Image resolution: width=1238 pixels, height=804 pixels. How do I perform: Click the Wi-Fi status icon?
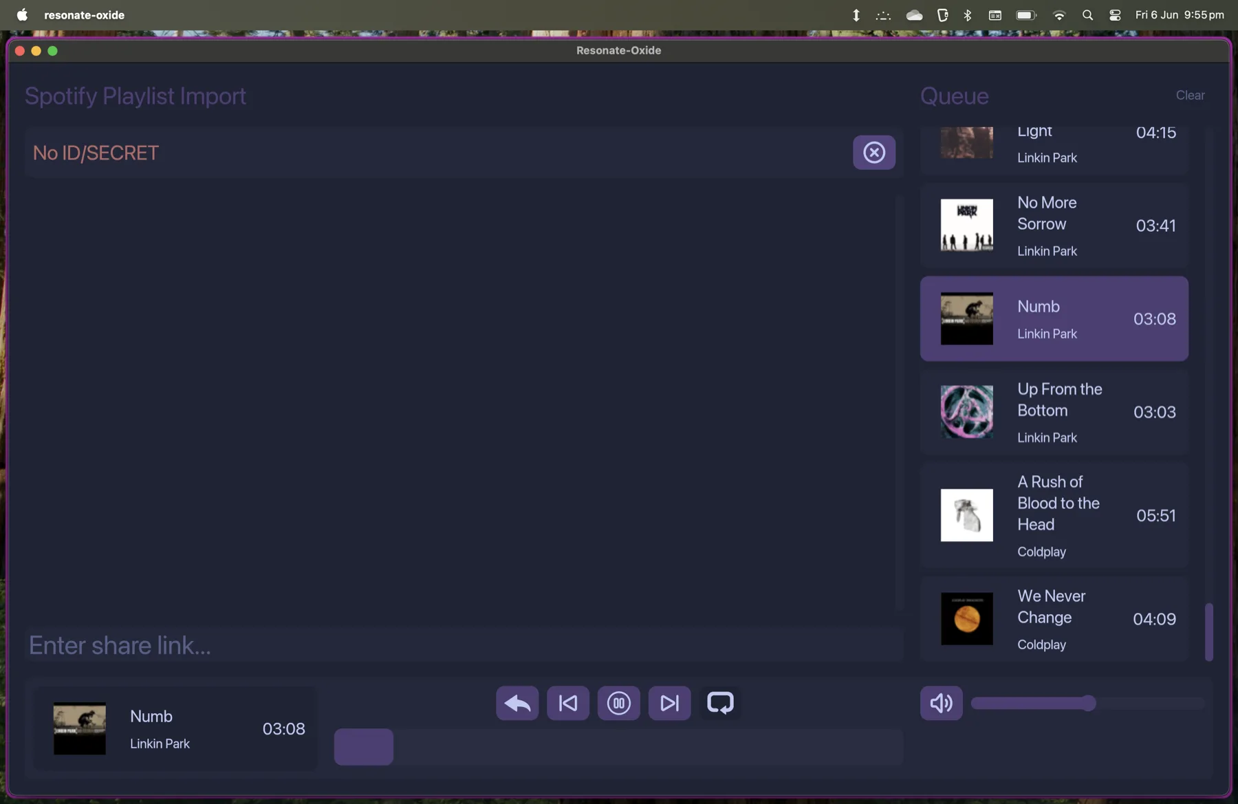pos(1059,14)
